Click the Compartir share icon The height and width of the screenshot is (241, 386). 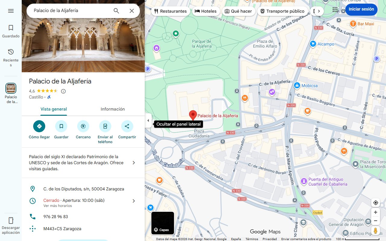click(127, 126)
